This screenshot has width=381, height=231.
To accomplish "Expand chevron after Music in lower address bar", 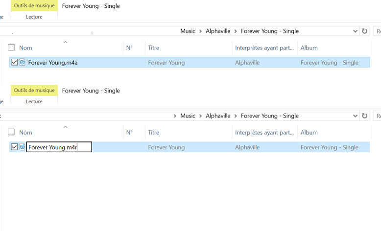I will coord(200,116).
